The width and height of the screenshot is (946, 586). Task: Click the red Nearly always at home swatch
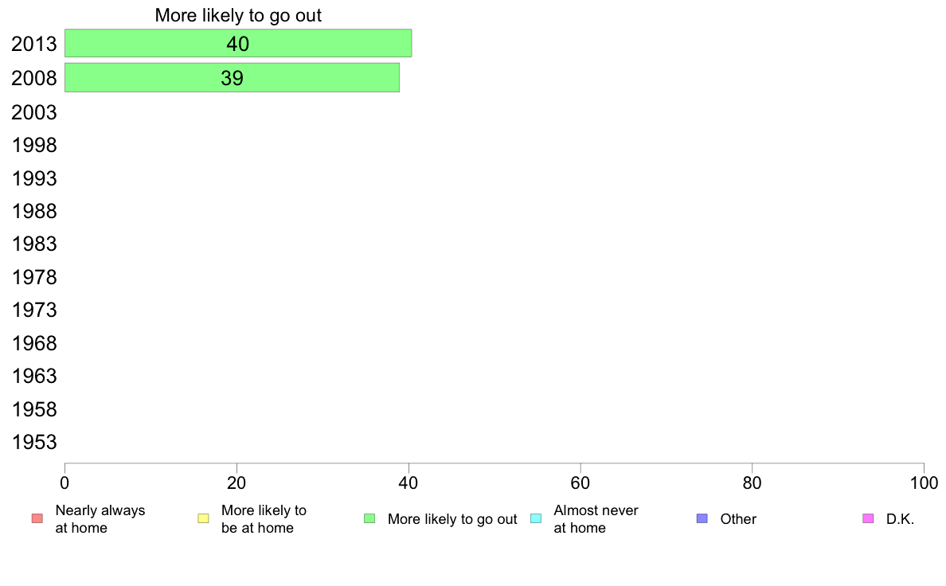37,518
